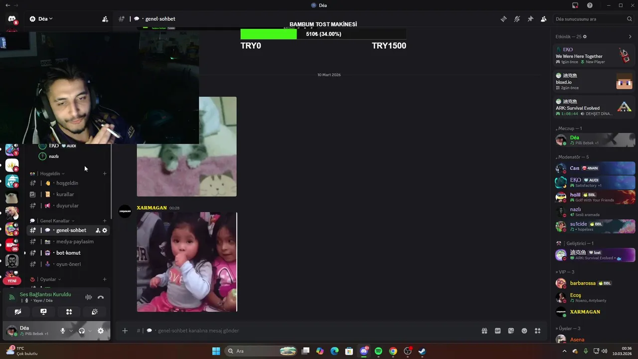Screen dimensions: 638x359
Task: Click the Bambum Tost Makinesi progress bar
Action: (x=323, y=34)
